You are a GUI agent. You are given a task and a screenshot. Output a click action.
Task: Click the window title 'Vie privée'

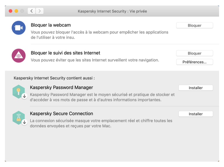(138, 11)
